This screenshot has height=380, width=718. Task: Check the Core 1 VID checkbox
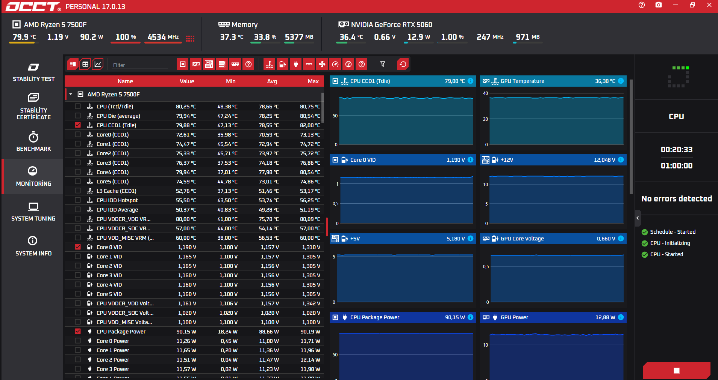pos(78,256)
